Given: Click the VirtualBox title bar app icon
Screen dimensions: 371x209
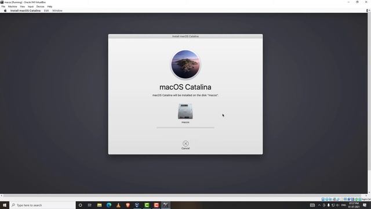Looking at the screenshot, I should pos(2,2).
